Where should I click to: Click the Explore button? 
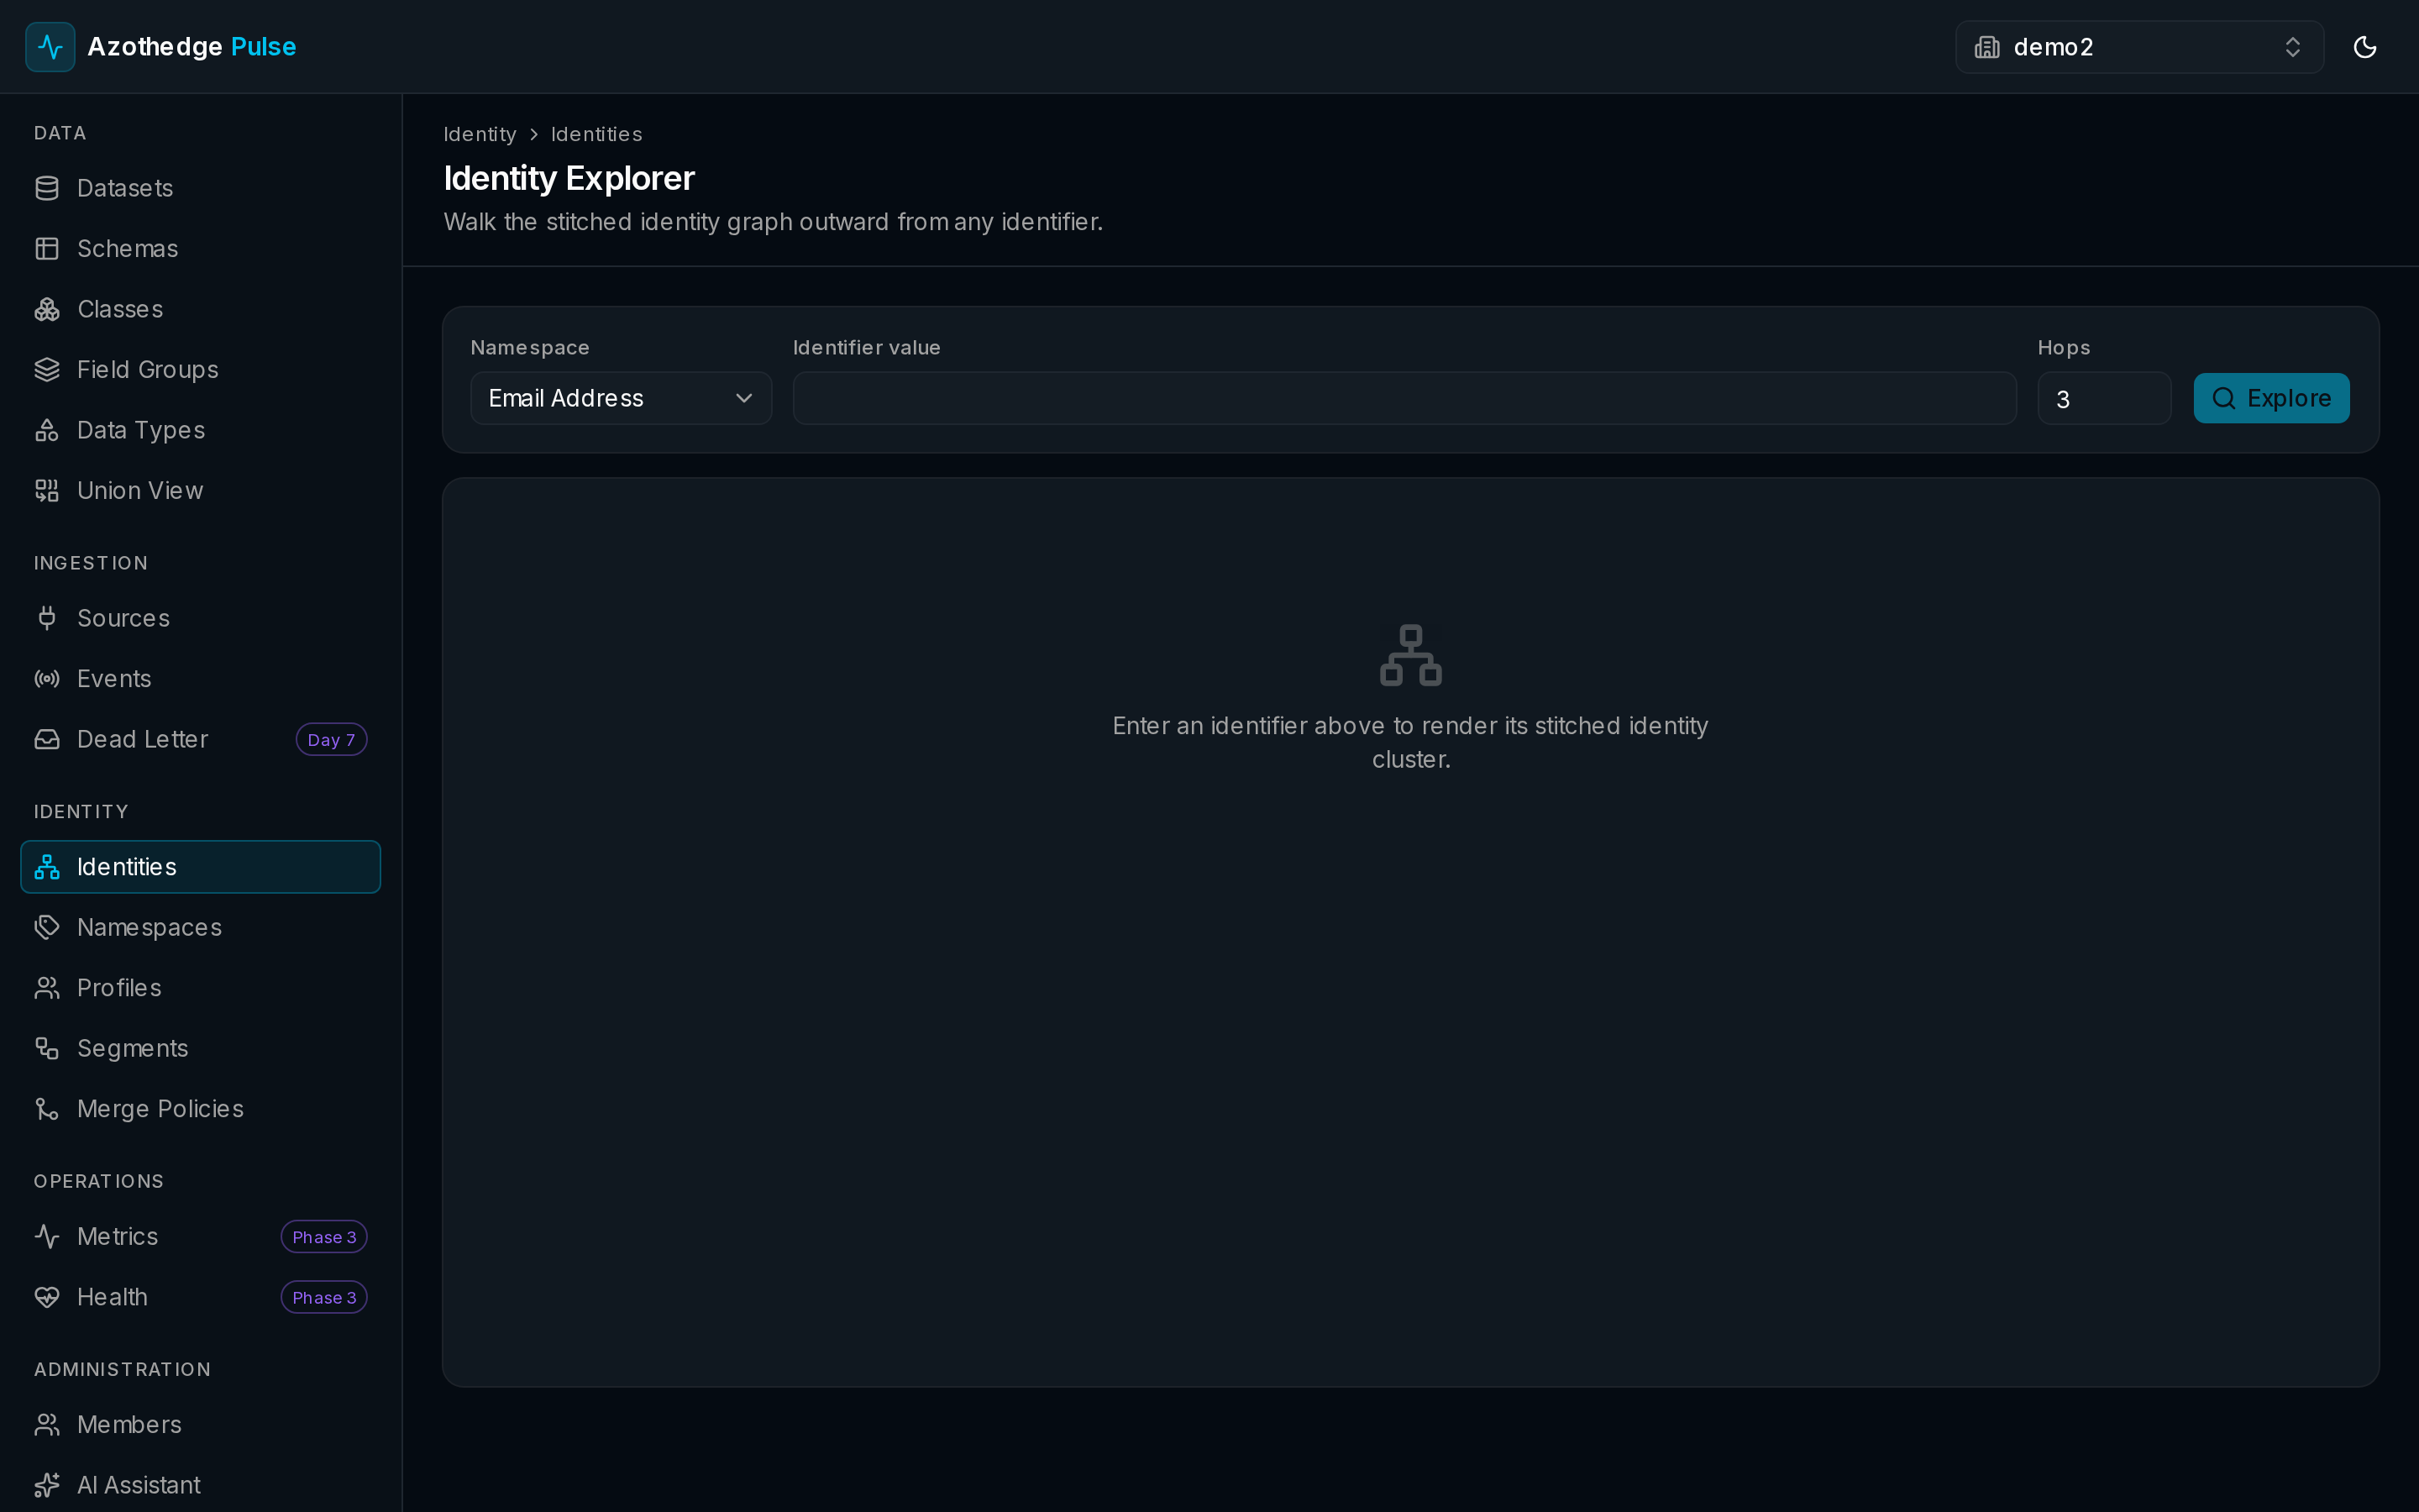tap(2271, 398)
